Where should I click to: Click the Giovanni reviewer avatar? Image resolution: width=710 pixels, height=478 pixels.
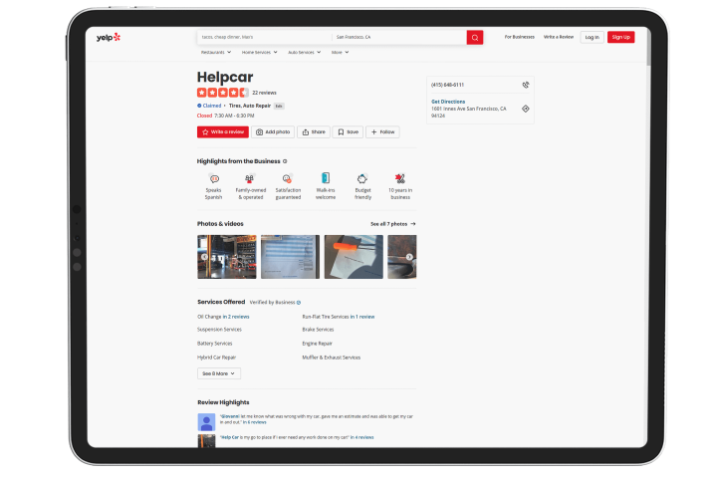[206, 422]
